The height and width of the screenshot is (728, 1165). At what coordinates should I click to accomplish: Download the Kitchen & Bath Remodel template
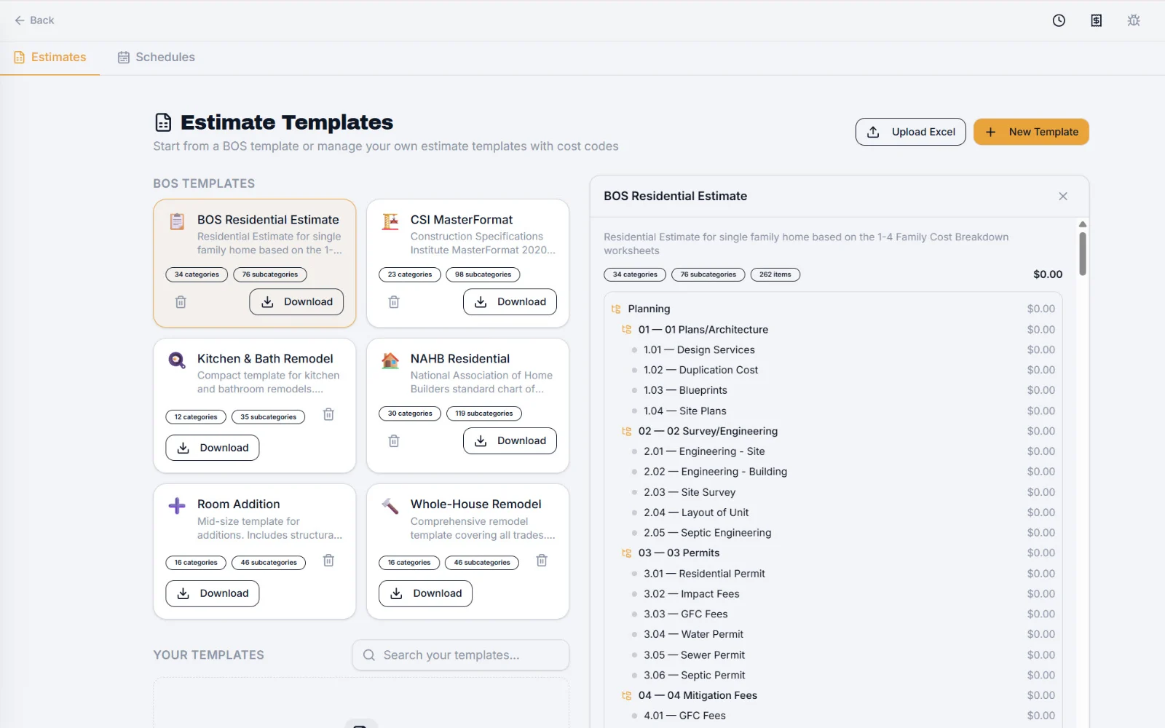[212, 448]
